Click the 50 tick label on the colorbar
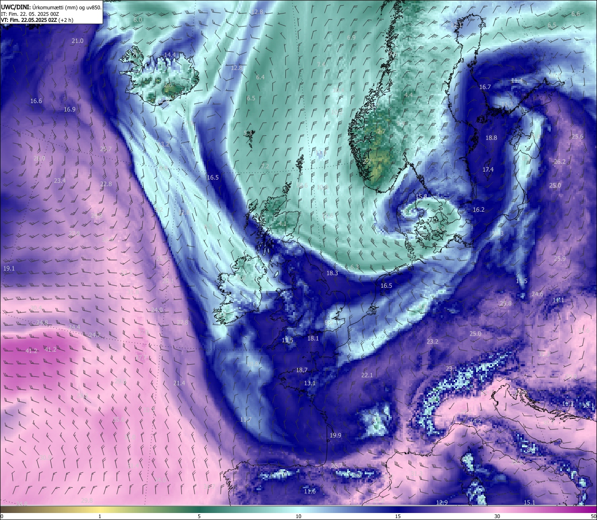597x520 pixels. [x=593, y=516]
